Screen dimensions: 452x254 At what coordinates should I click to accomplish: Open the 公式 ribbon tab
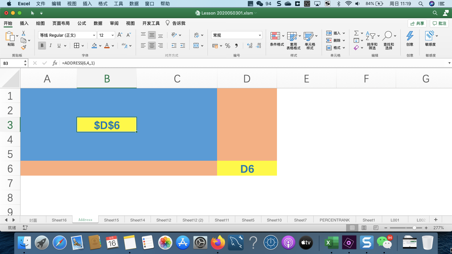tap(82, 23)
